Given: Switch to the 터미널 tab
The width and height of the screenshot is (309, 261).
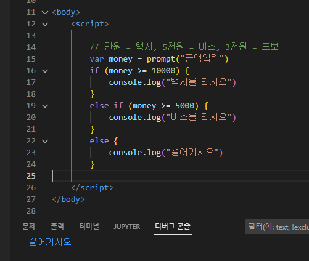Looking at the screenshot, I should tap(89, 227).
